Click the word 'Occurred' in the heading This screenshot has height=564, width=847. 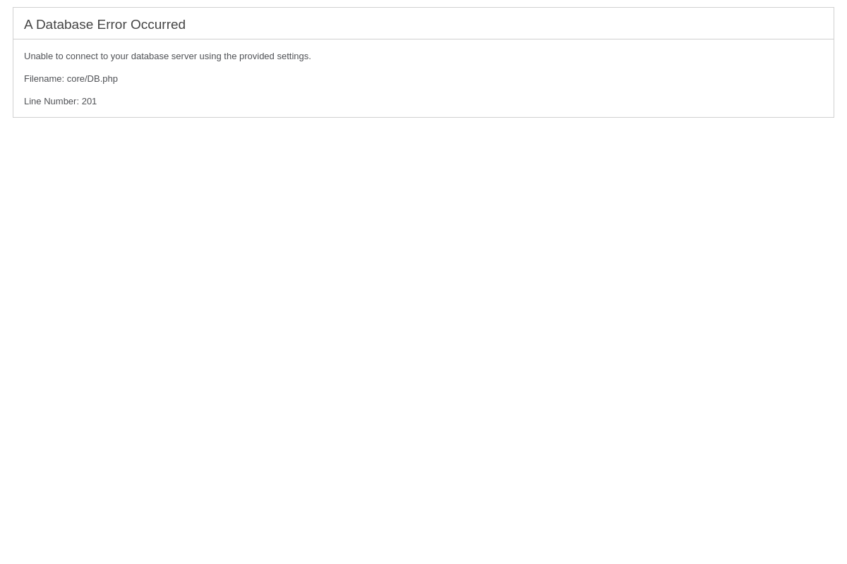[x=158, y=24]
